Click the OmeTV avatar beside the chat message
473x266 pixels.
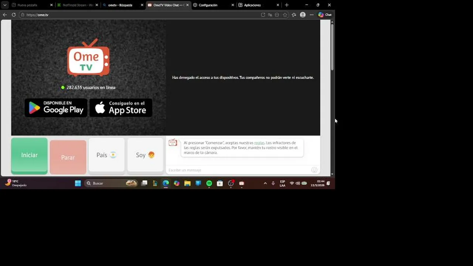pos(173,143)
